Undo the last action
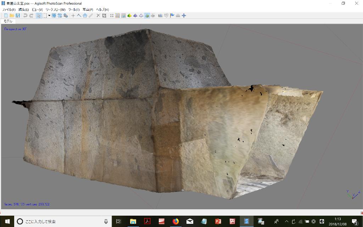363x227 pixels. (x=25, y=16)
